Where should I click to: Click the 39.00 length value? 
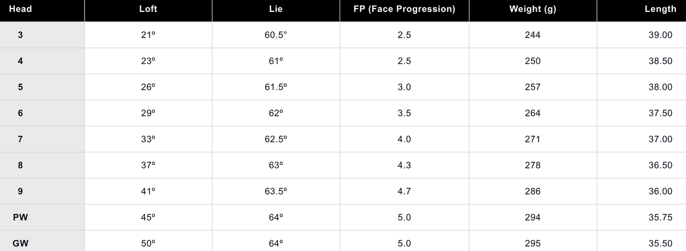coord(660,35)
